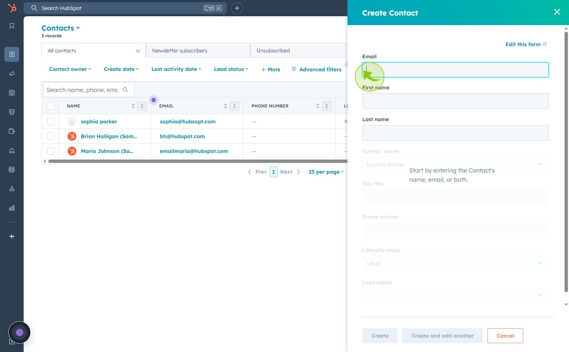Focus the Email input field
This screenshot has width=569, height=352.
(x=455, y=70)
